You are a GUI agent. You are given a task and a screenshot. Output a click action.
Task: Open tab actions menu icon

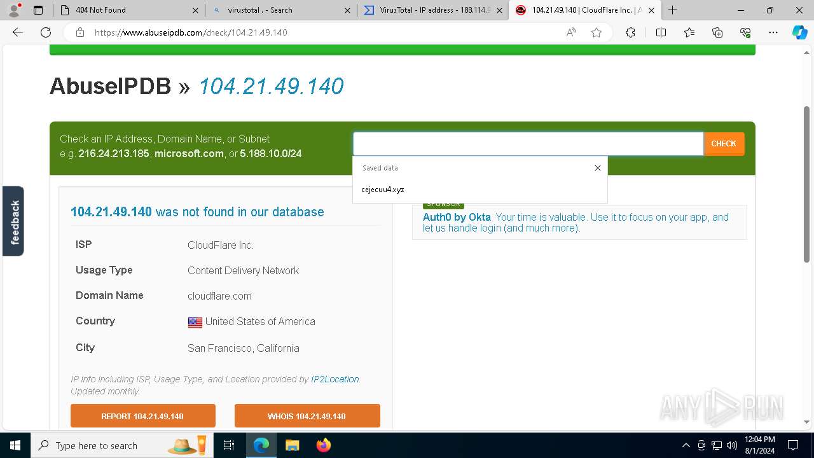[x=38, y=10]
